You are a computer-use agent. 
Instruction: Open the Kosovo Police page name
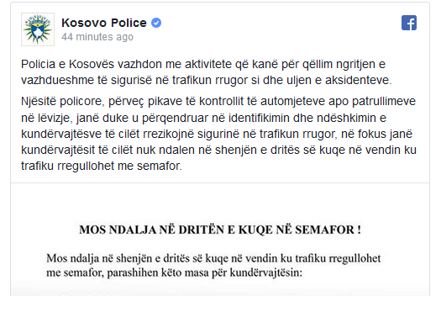[104, 23]
